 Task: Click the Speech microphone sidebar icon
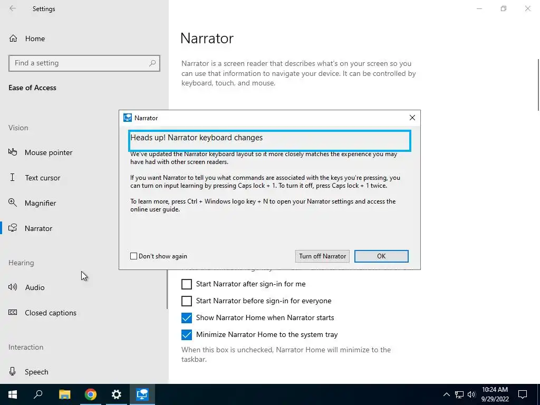13,371
